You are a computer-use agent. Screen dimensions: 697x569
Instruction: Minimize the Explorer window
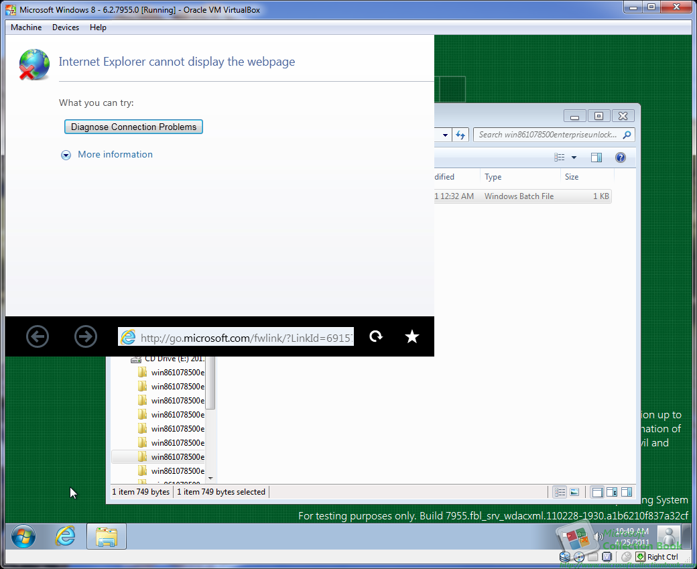tap(575, 116)
